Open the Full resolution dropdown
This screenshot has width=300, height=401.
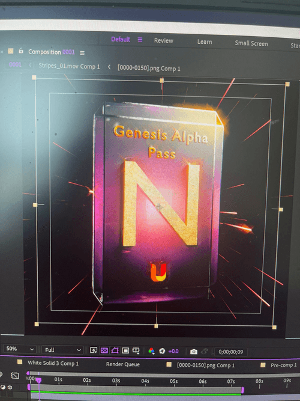click(x=62, y=350)
